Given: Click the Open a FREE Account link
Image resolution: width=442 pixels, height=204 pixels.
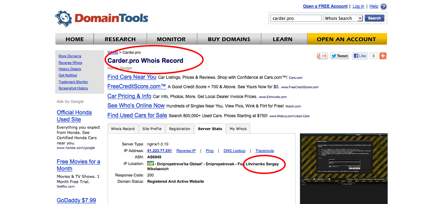Looking at the screenshot, I should (x=325, y=6).
